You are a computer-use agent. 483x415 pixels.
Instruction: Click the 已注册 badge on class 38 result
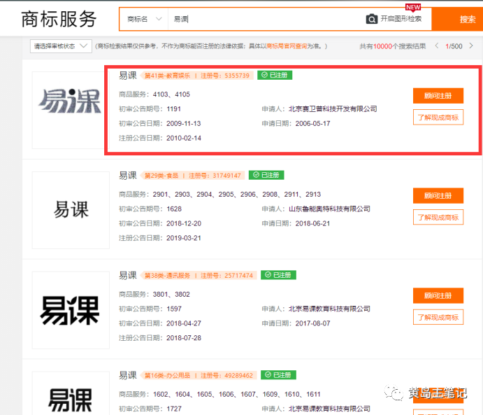pos(277,275)
